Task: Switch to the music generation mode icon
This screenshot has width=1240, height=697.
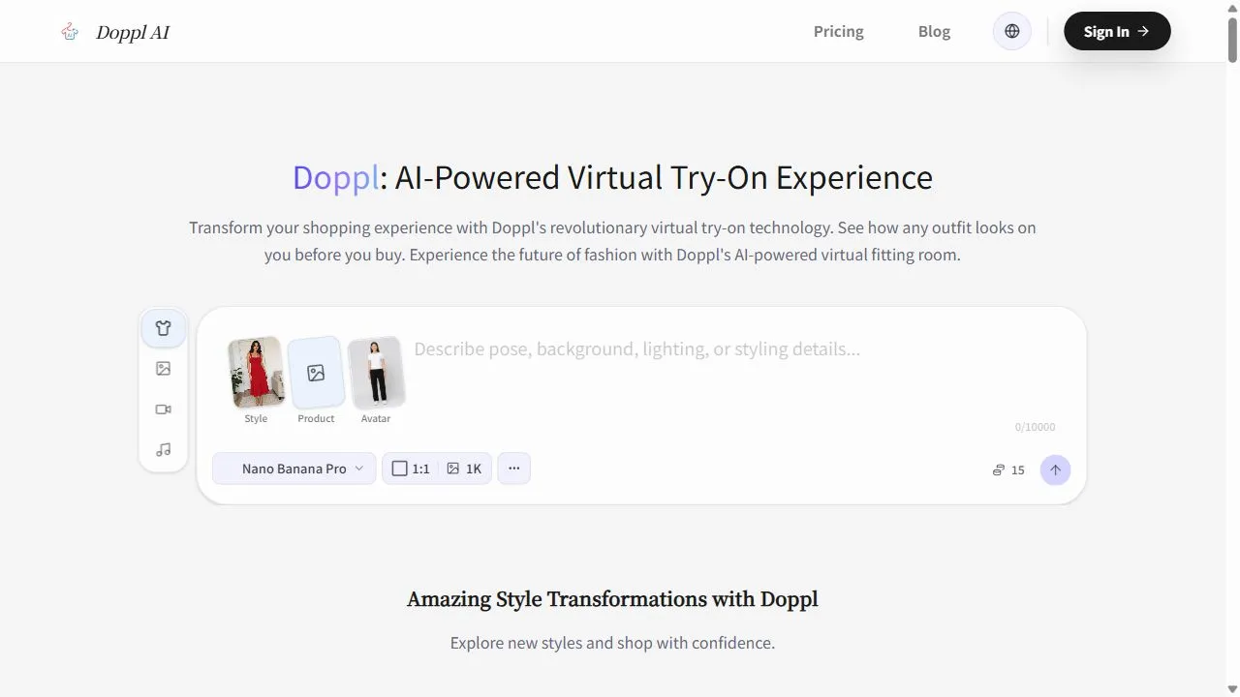Action: (163, 449)
